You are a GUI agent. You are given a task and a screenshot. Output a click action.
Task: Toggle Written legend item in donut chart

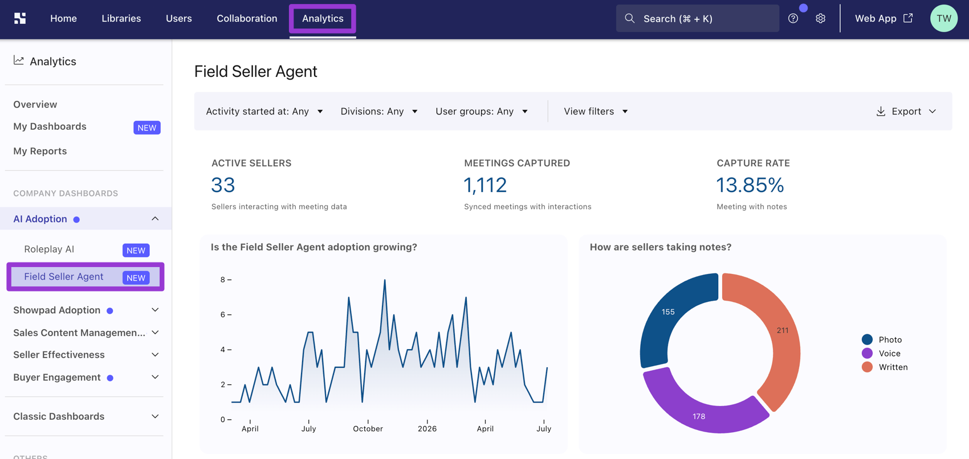[x=885, y=367]
